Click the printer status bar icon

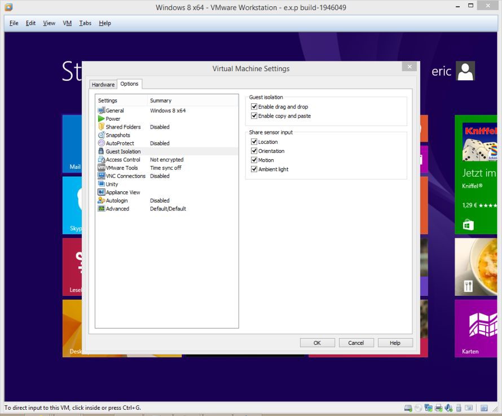[x=439, y=408]
